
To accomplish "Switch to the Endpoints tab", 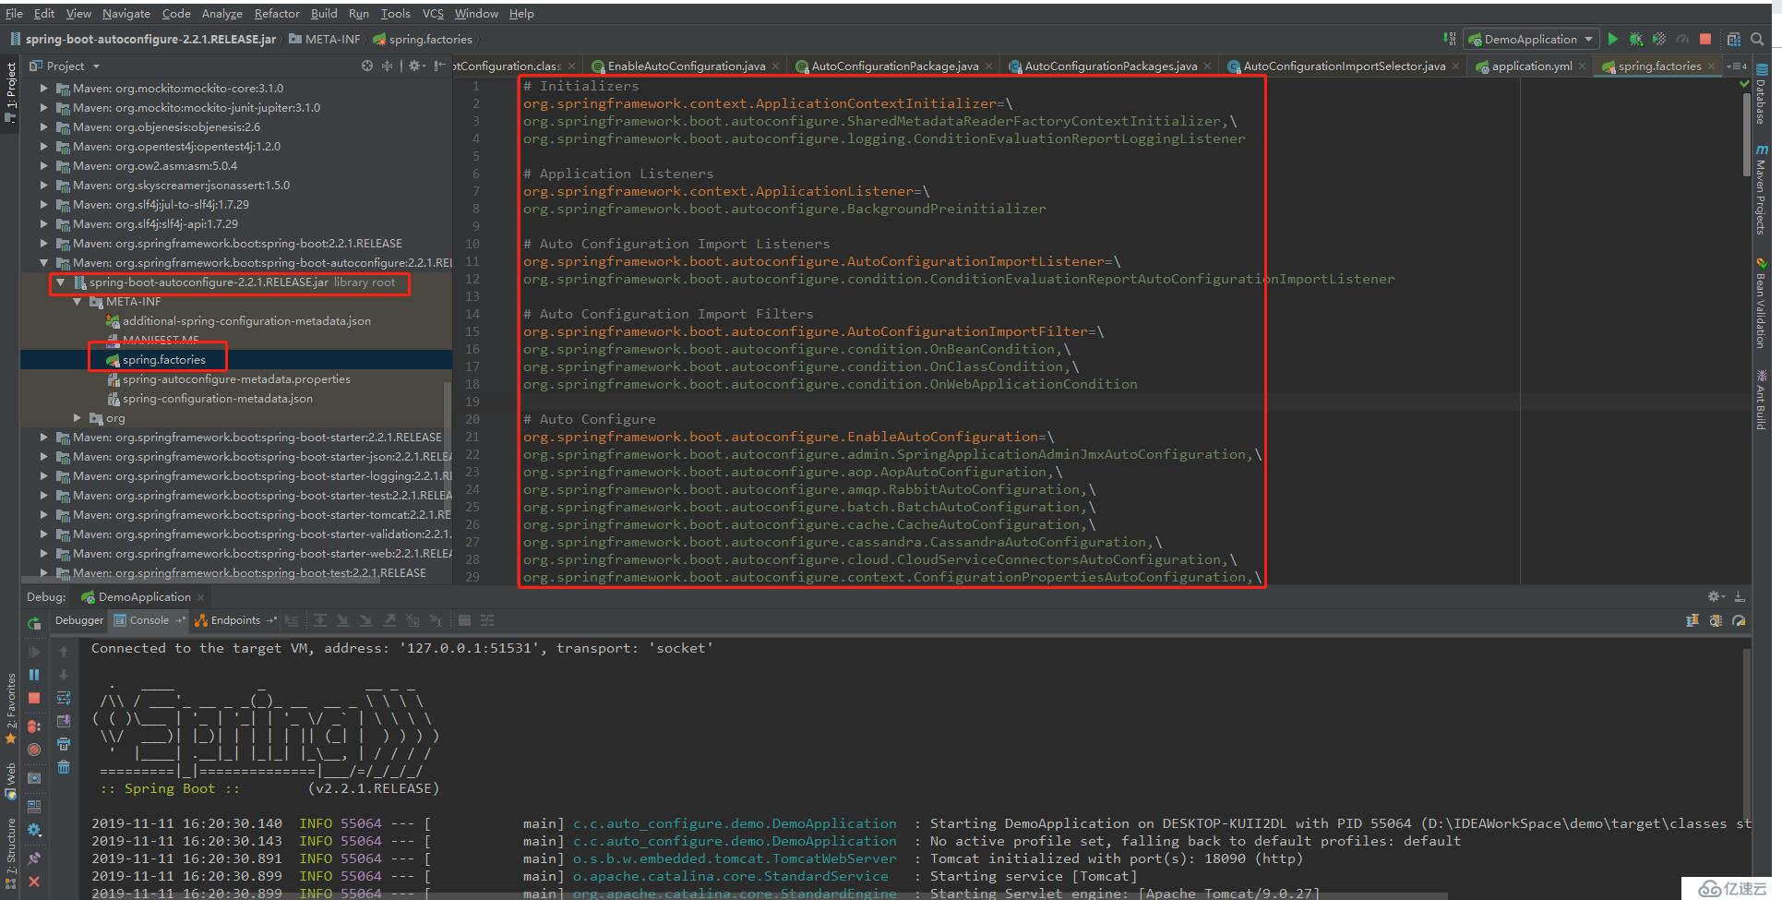I will point(234,620).
